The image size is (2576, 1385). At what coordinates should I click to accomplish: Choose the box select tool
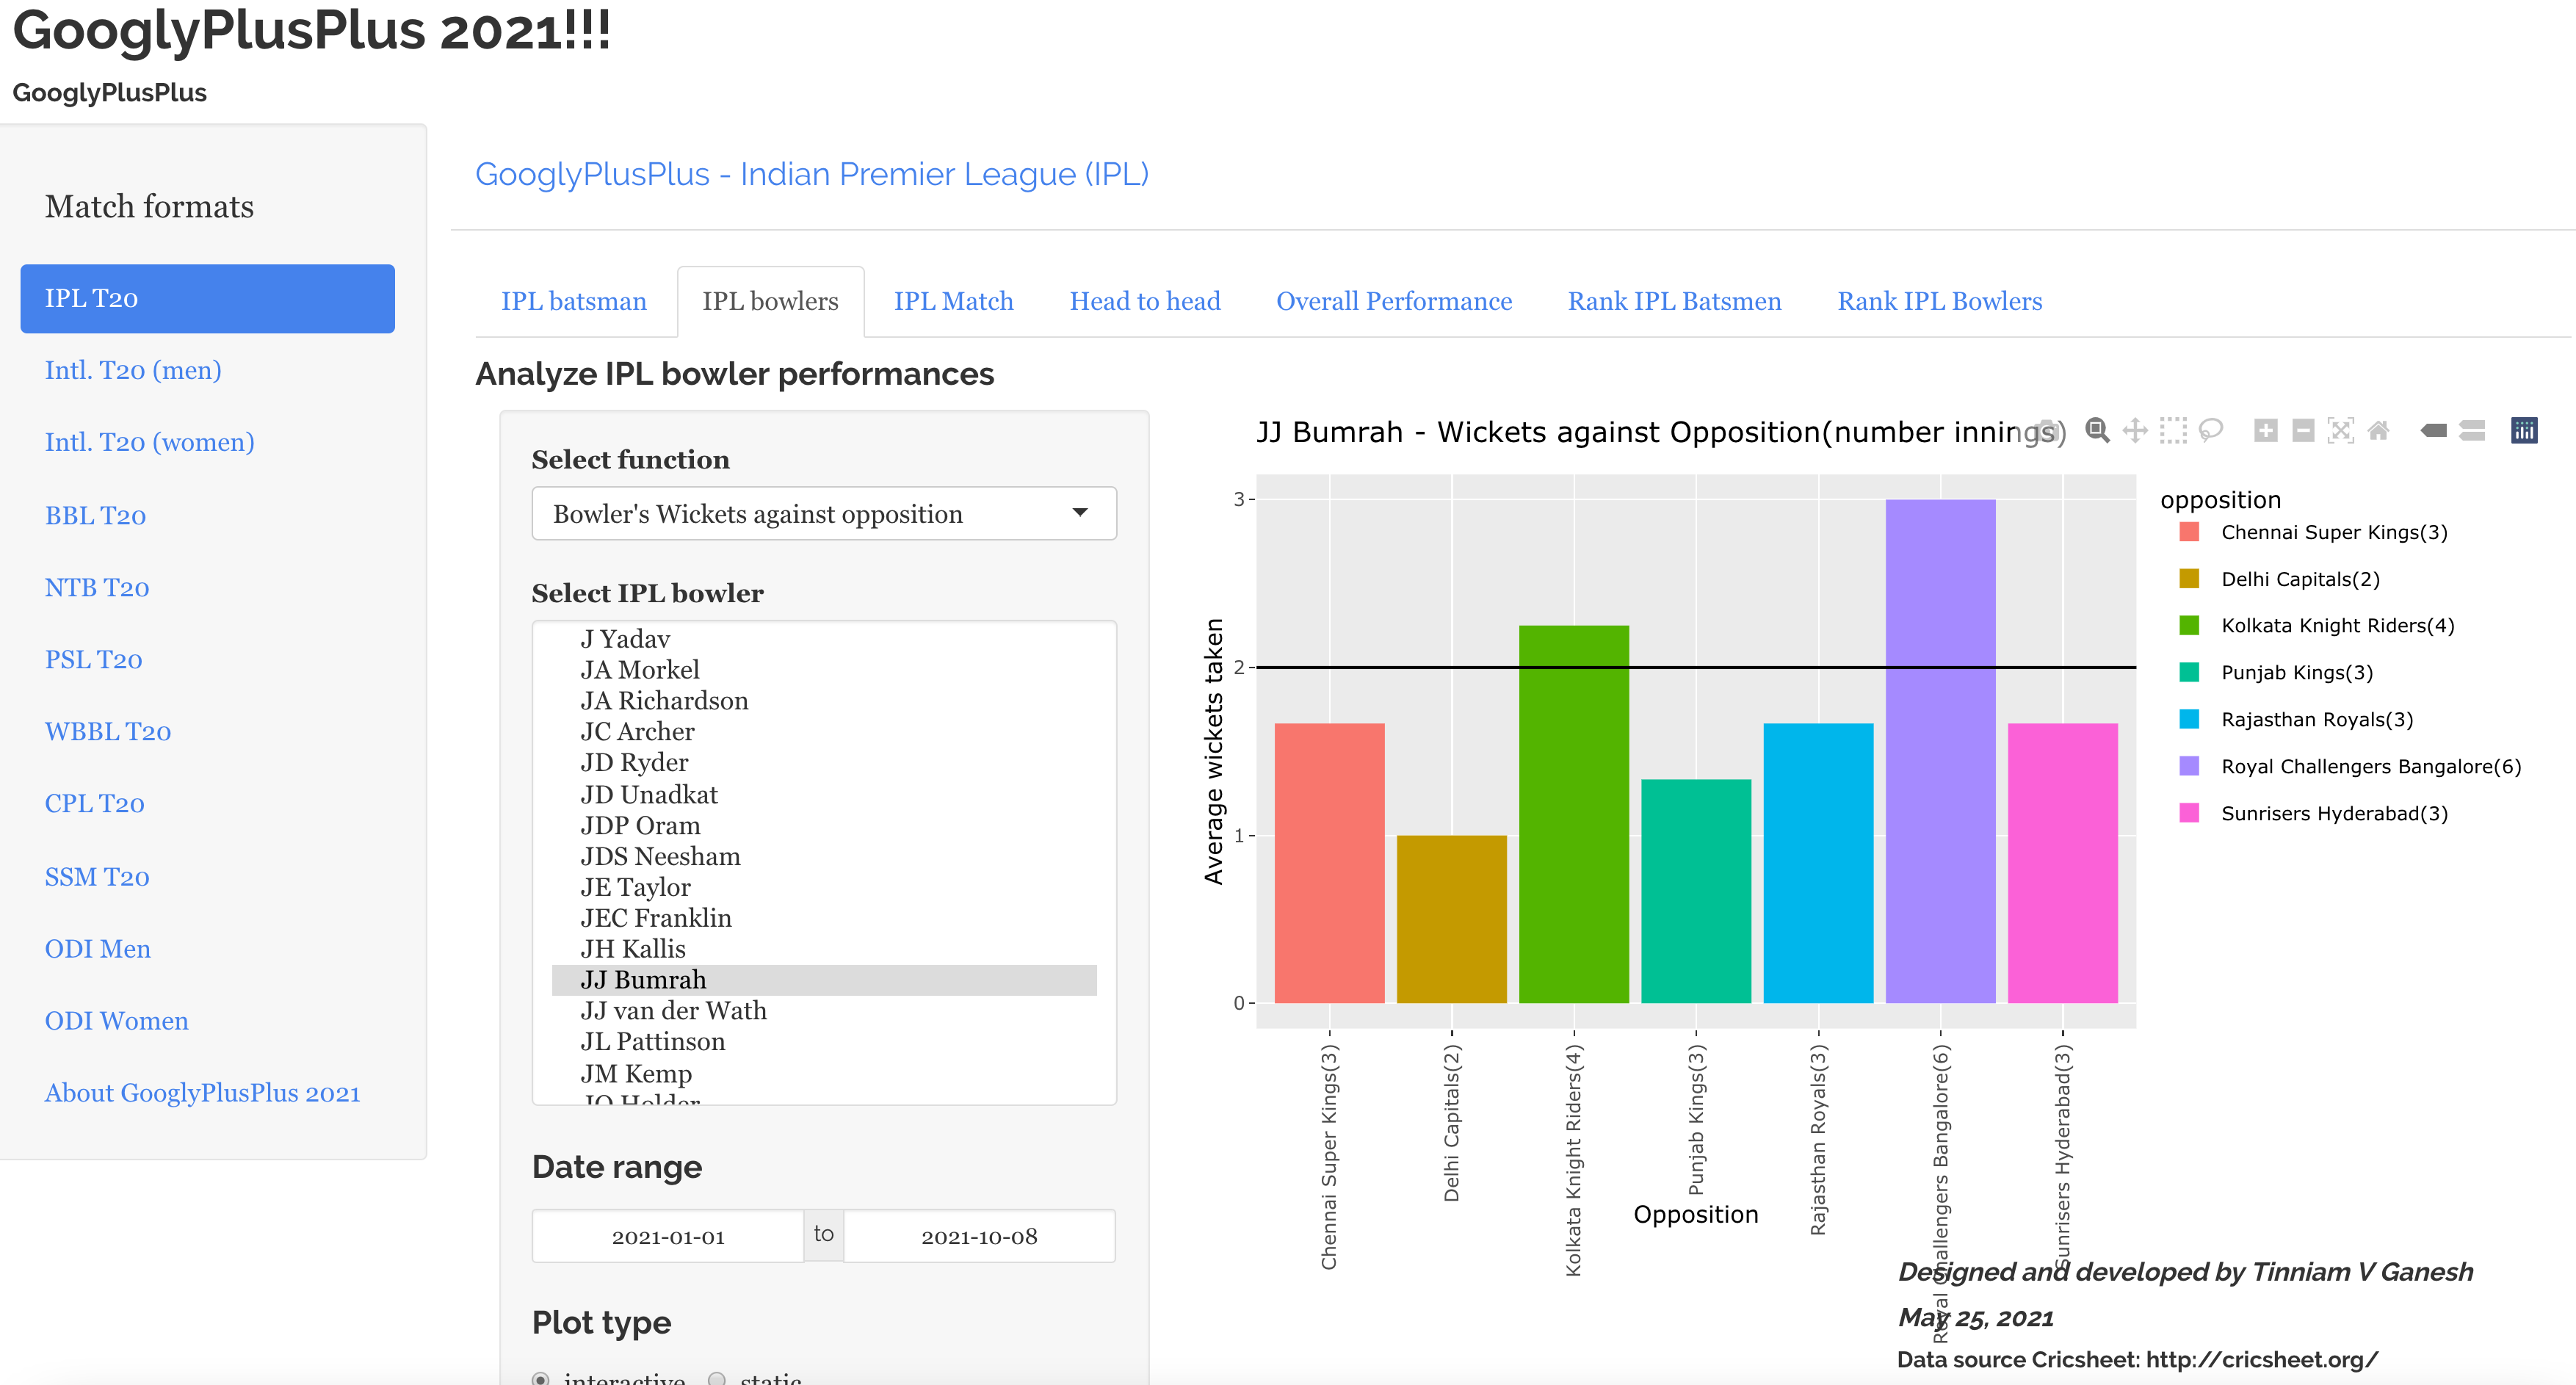tap(2173, 431)
